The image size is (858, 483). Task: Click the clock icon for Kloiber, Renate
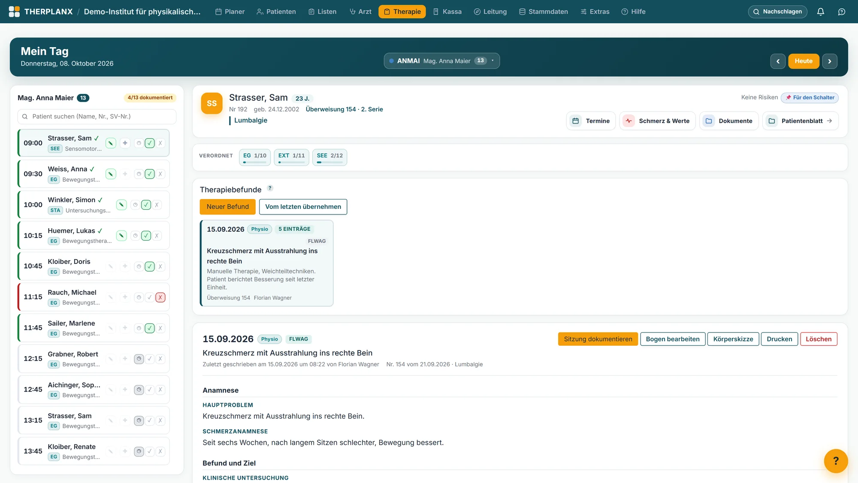pos(139,451)
